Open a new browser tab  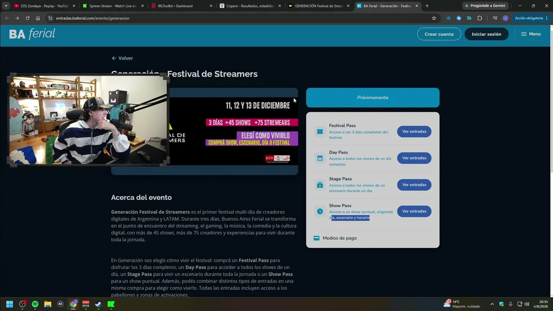pos(427,6)
